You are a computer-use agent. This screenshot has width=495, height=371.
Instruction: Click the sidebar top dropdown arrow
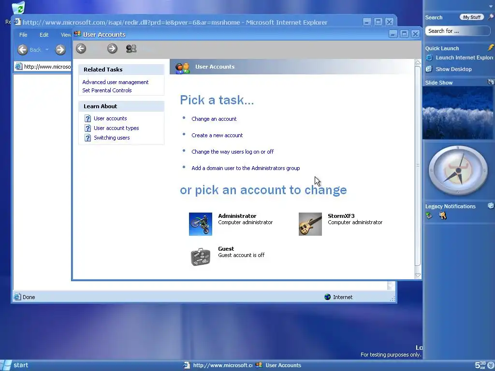point(491,6)
